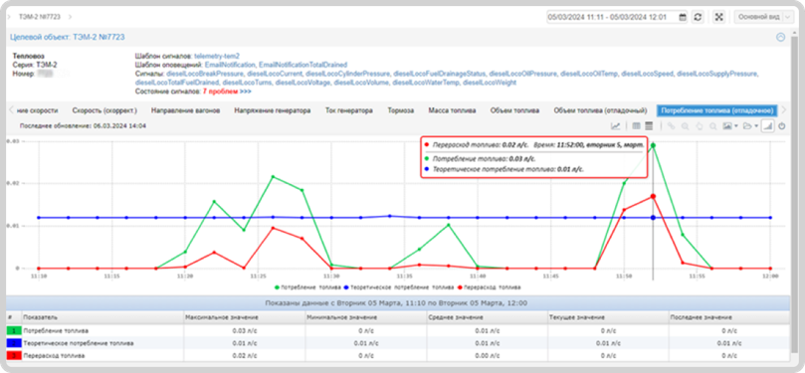
Task: Open the telemetry-tem2 signal template link
Action: click(217, 56)
